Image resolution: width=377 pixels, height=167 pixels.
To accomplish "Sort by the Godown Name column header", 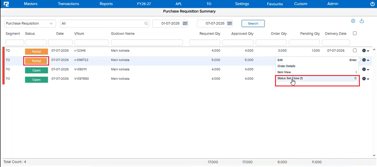I will pos(123,34).
